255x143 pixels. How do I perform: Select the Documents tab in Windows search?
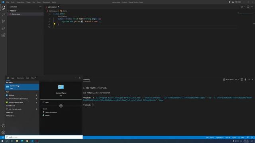coord(20,78)
